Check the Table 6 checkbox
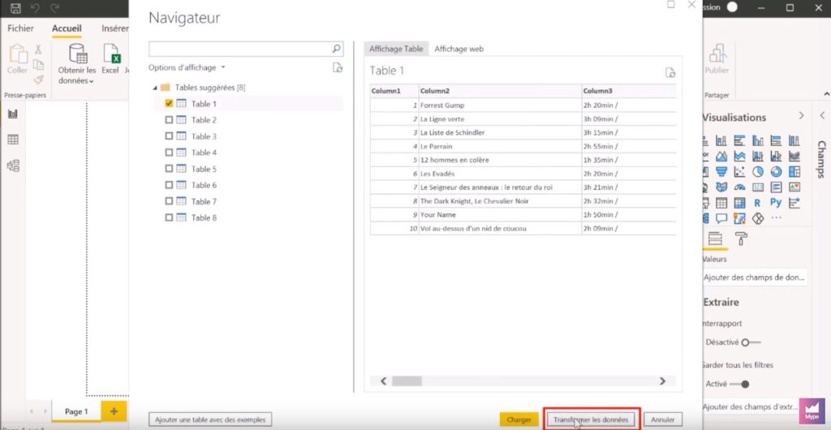Screen dimensions: 831x430 [169, 185]
